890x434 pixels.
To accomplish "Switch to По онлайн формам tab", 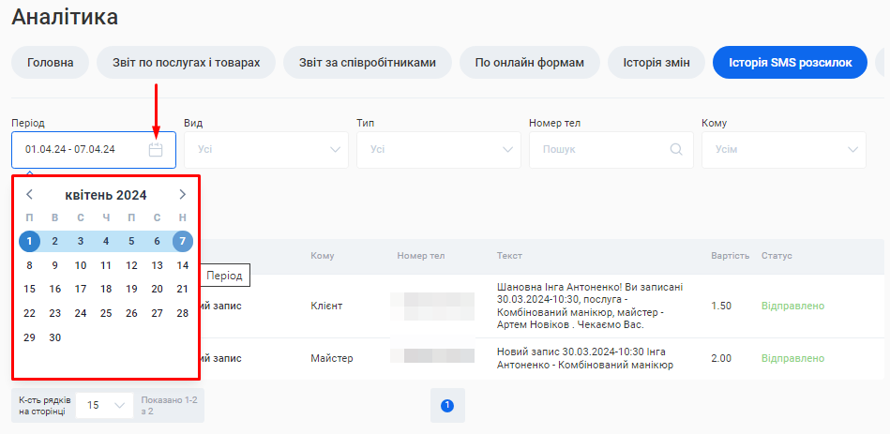I will click(529, 63).
